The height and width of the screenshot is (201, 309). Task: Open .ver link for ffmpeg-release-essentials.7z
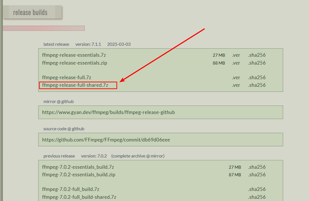(236, 55)
